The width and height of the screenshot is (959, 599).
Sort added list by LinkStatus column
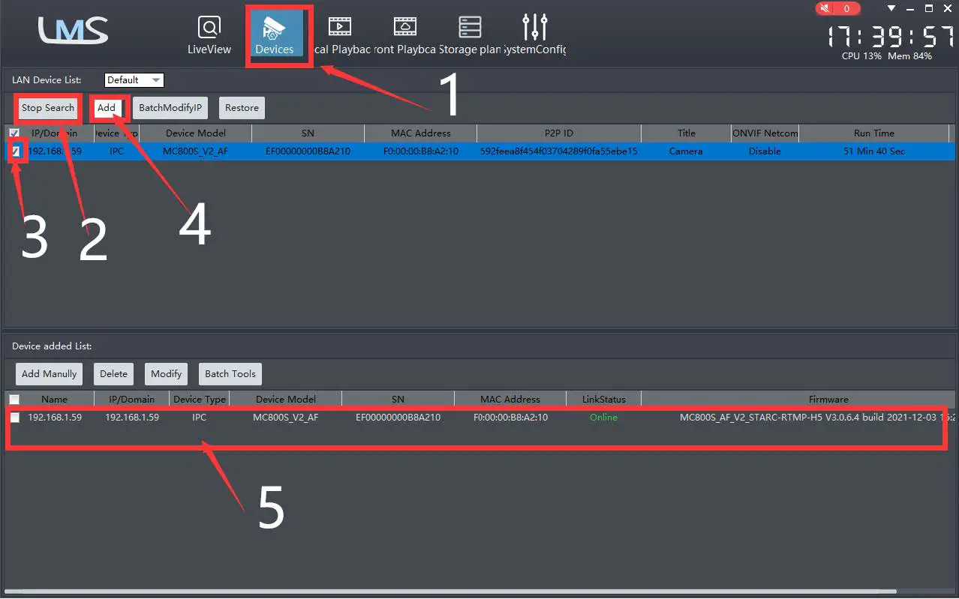tap(603, 400)
